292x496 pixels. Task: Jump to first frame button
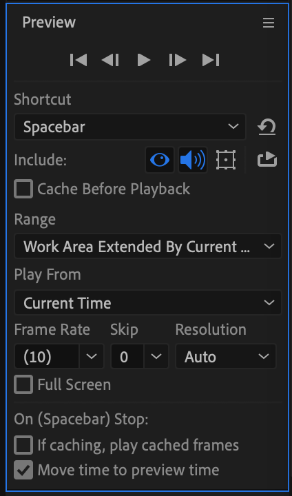pos(78,60)
